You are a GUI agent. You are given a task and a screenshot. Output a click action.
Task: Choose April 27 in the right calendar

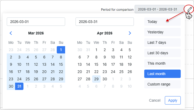(x=80, y=79)
